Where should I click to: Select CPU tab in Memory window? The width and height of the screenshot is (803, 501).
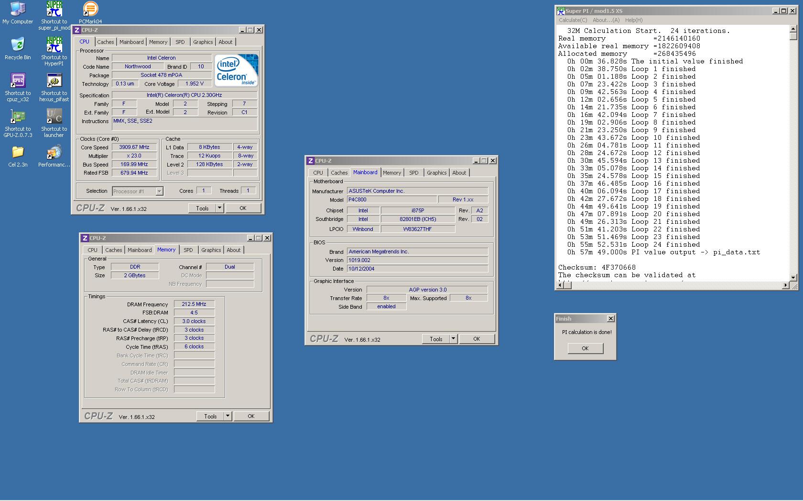pos(92,250)
